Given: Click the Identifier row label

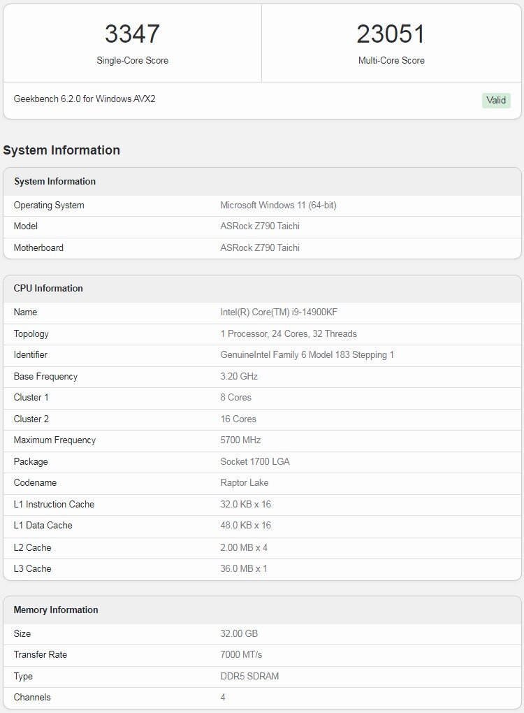Looking at the screenshot, I should pos(31,354).
